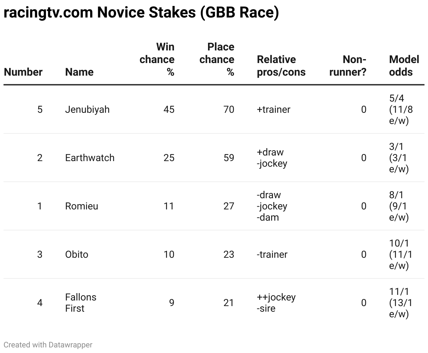Click Earthwatch's win chance value 25
428x353 pixels.
[169, 158]
